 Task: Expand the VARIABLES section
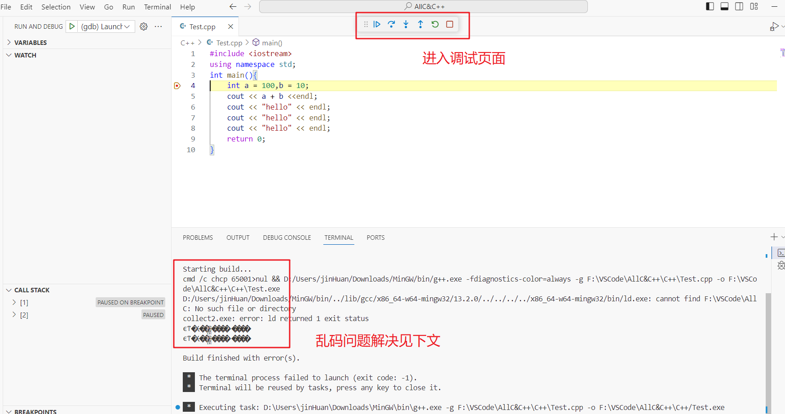coord(31,43)
